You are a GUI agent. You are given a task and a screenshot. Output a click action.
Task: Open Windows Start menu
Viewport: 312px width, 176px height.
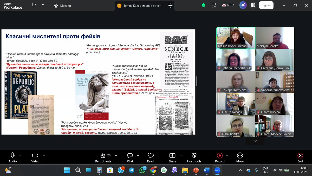point(67,170)
